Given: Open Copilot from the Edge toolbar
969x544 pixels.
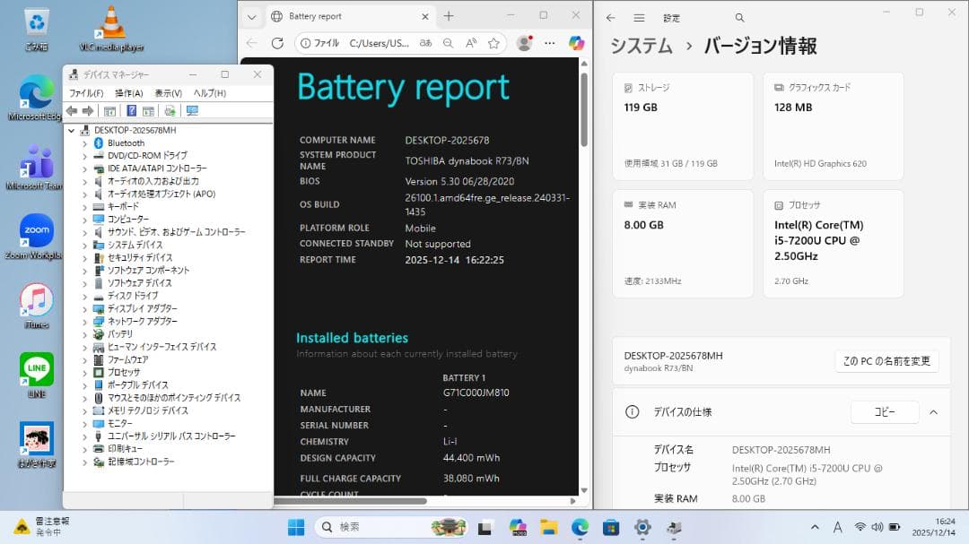Looking at the screenshot, I should coord(576,42).
